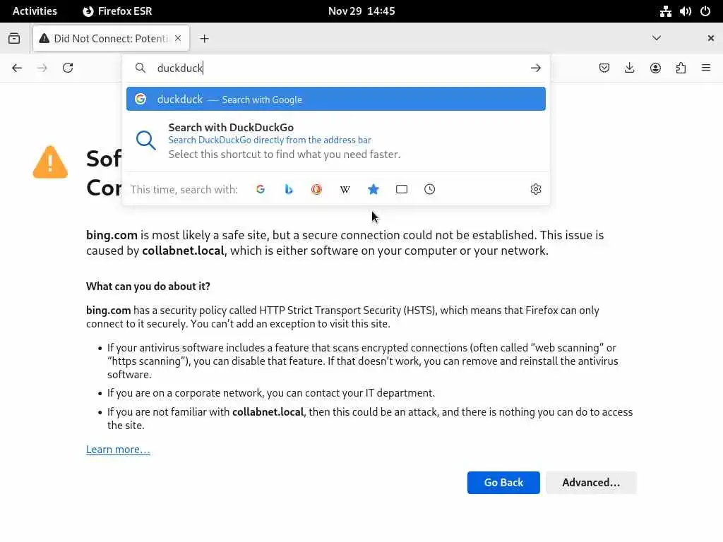Open a new tab with the plus button
The image size is (723, 542).
204,39
